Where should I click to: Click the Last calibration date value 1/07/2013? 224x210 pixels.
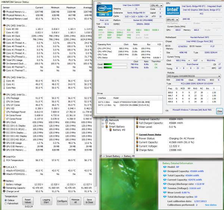point(200,201)
